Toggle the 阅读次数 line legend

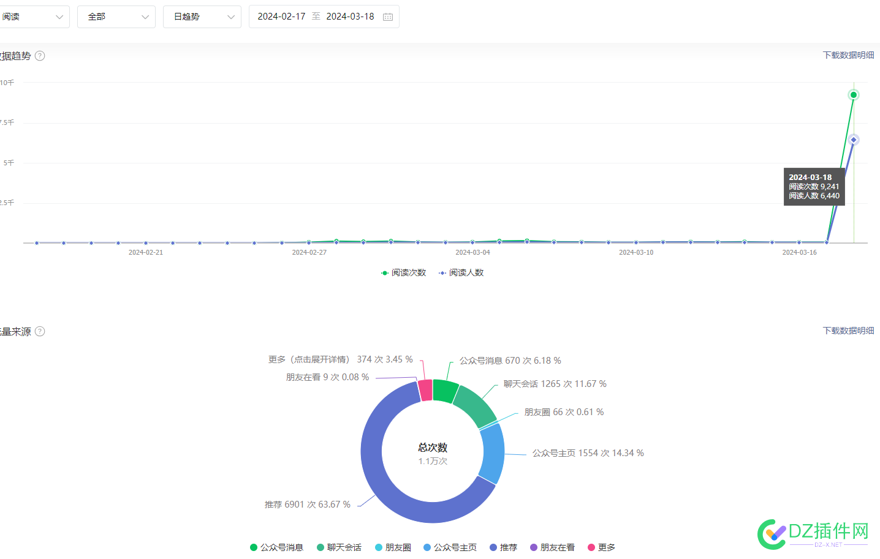[403, 272]
